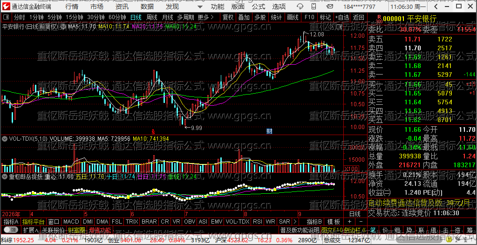Expand 更多 period options
This screenshot has width=477, height=245.
(x=205, y=17)
